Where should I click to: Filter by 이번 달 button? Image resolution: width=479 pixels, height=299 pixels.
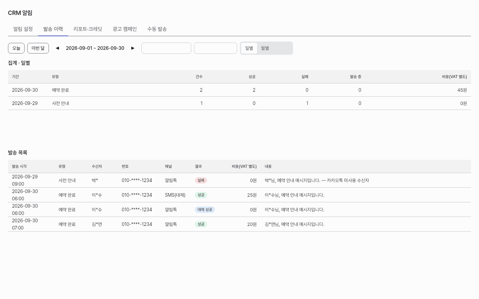pos(38,48)
